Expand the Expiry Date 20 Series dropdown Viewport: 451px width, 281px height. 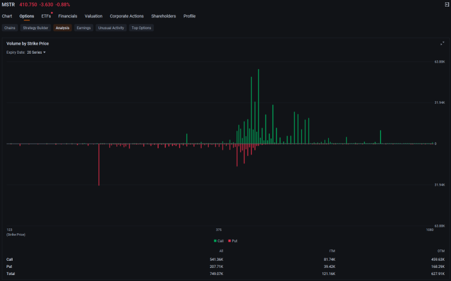(36, 53)
